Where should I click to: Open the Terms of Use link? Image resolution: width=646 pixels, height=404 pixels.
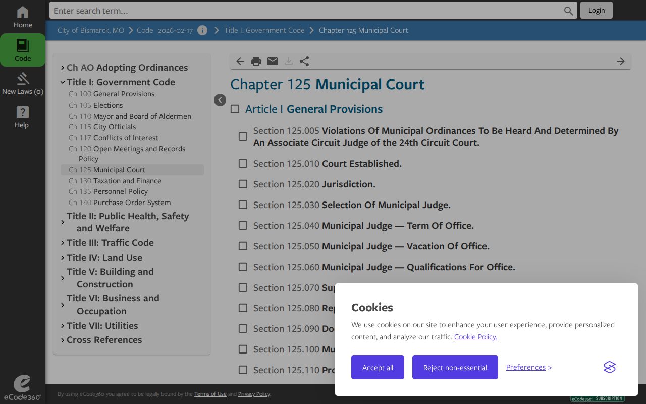[x=210, y=394]
